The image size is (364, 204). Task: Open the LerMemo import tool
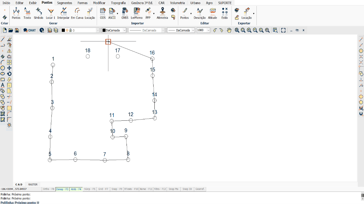coord(136,13)
